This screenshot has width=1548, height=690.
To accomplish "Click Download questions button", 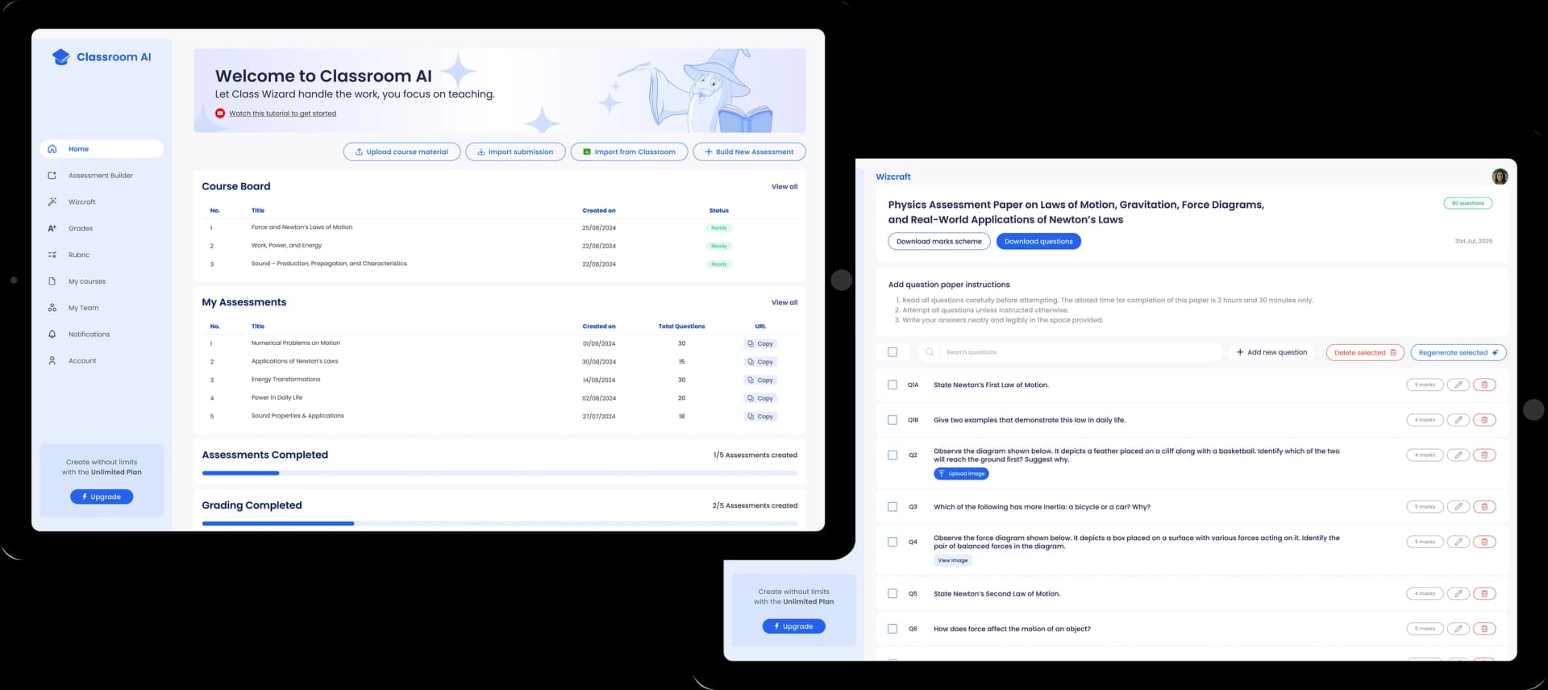I will click(1038, 242).
